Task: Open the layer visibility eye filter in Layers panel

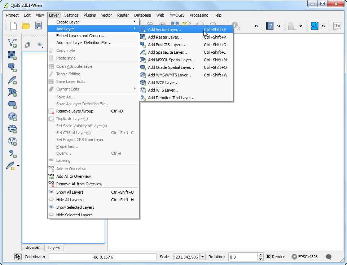Action: 40,45
